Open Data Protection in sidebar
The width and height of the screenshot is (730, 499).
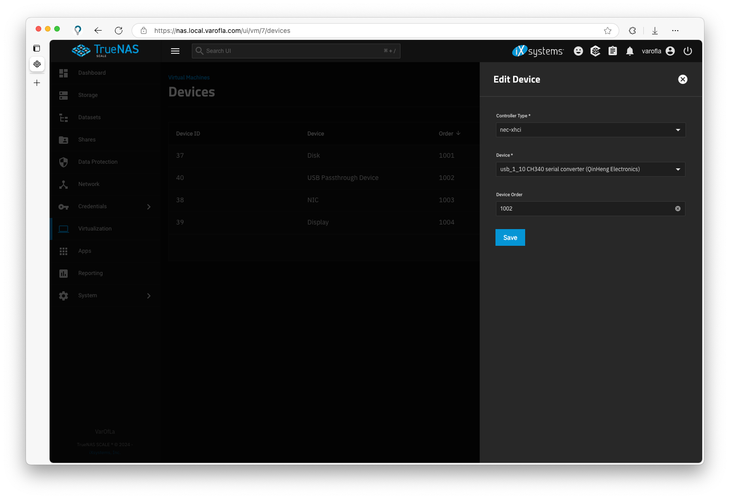[105, 162]
